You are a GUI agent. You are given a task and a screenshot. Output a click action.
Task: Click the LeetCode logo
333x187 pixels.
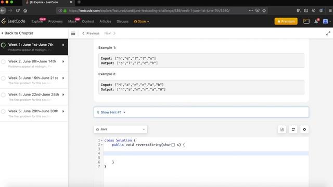[13, 21]
